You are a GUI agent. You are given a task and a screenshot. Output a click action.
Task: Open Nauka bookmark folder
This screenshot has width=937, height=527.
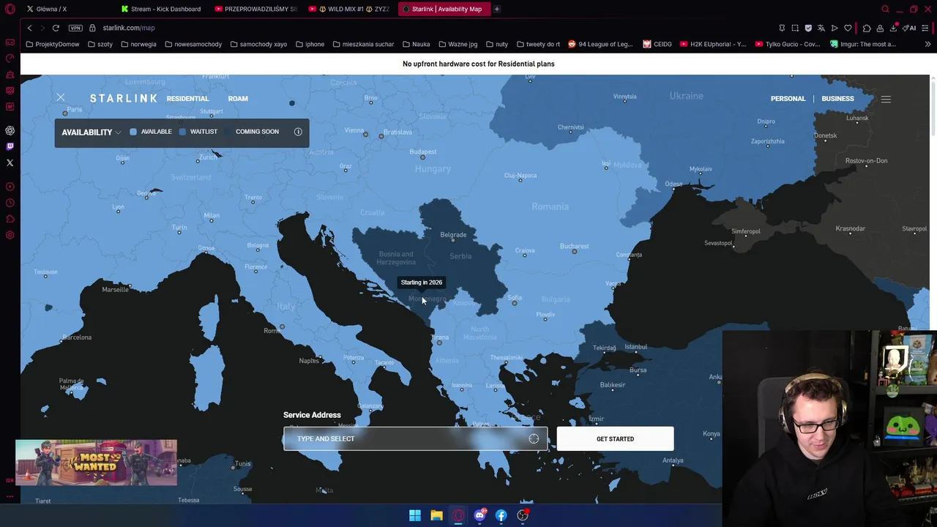click(x=416, y=44)
